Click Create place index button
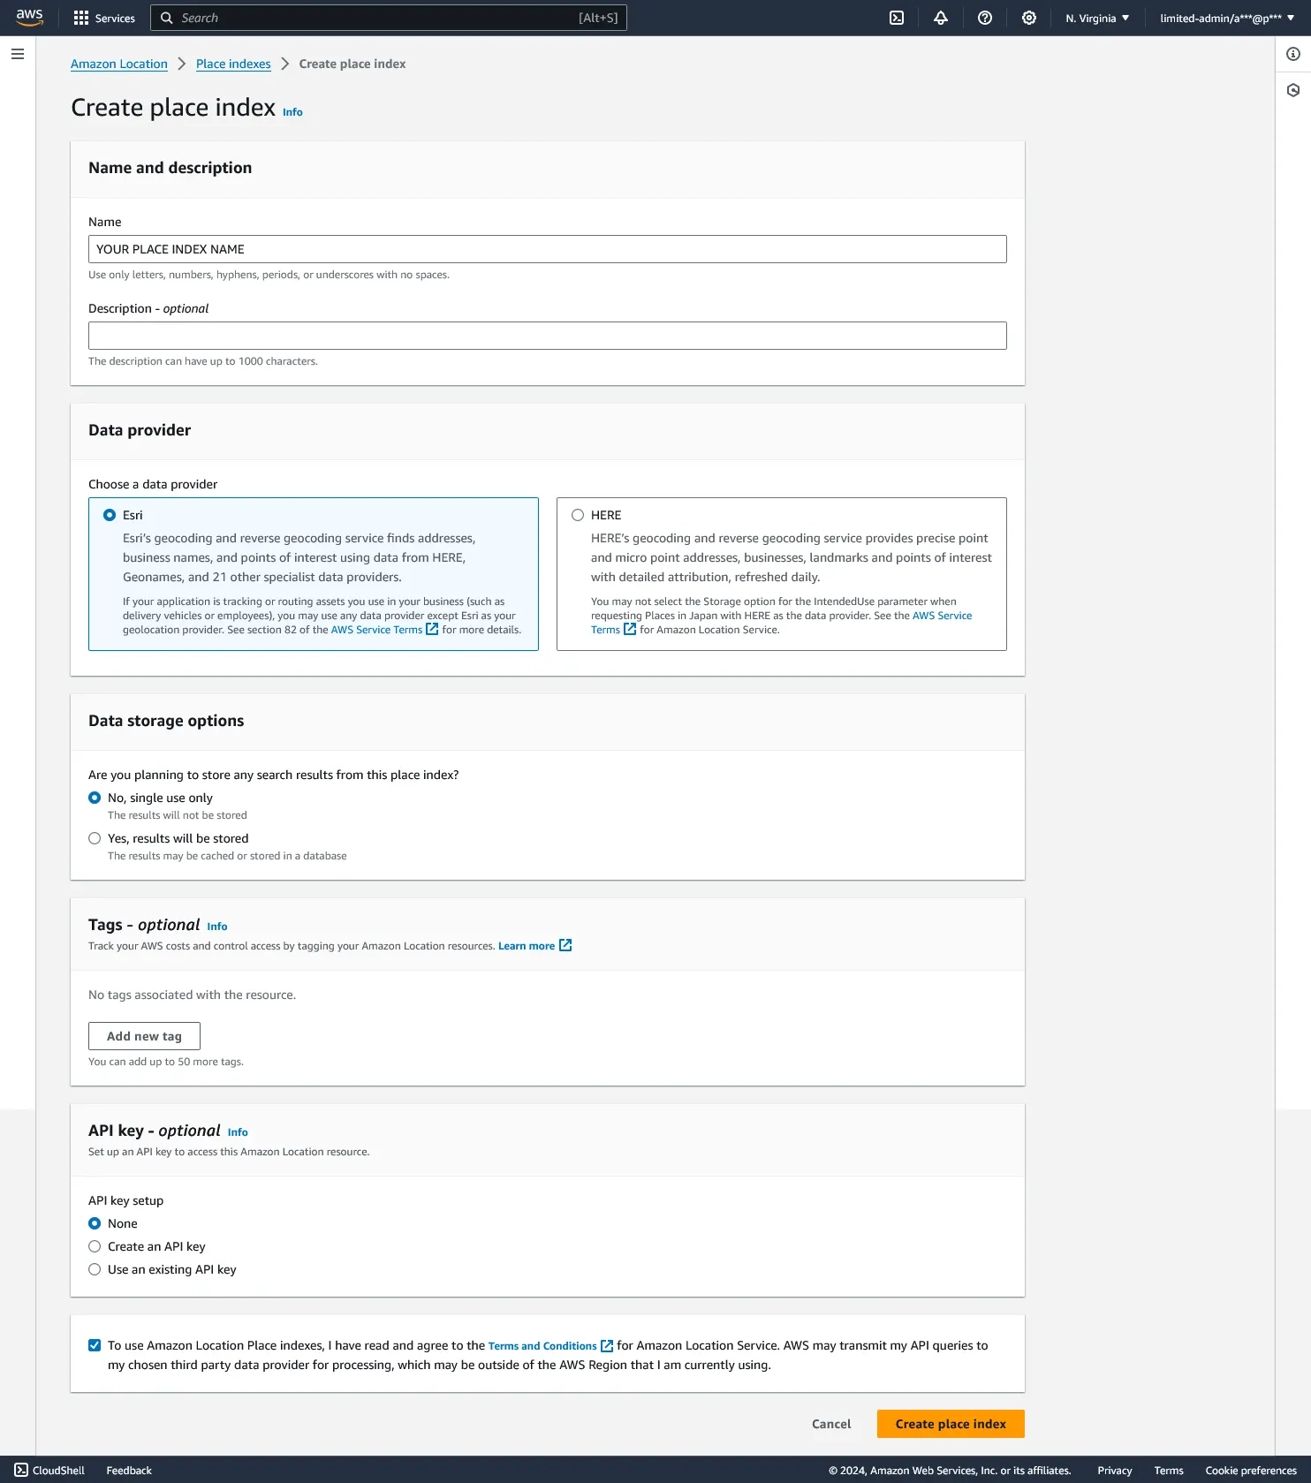 tap(951, 1424)
